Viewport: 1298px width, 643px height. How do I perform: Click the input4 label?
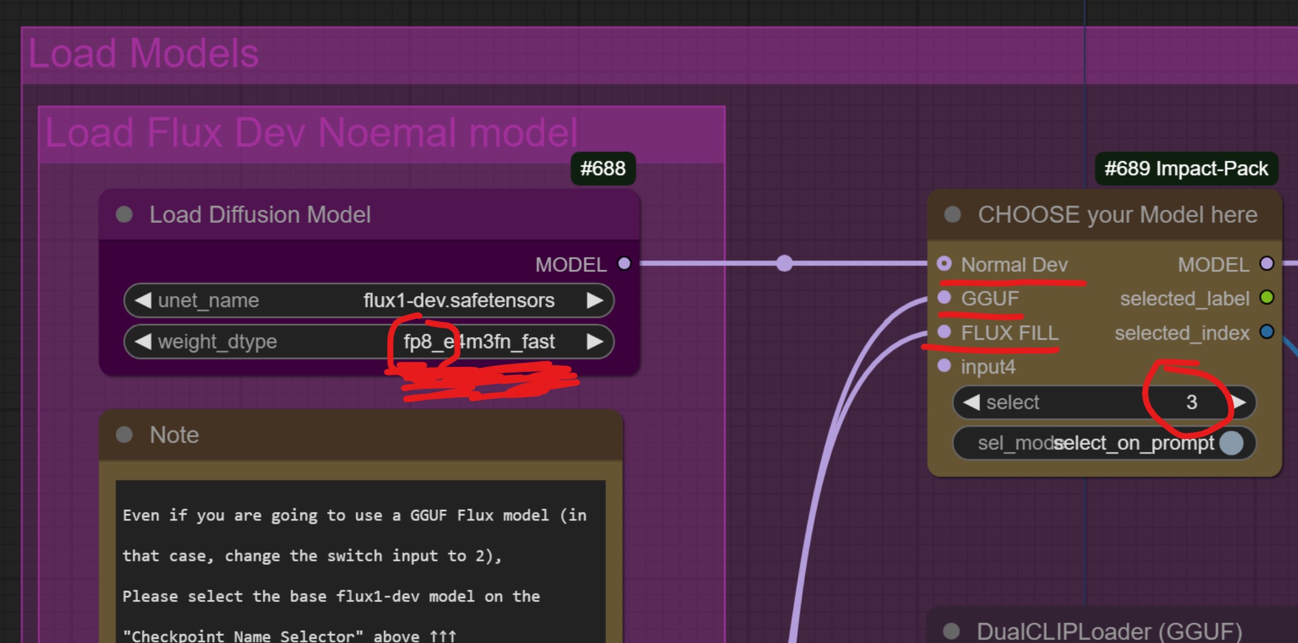click(x=988, y=367)
